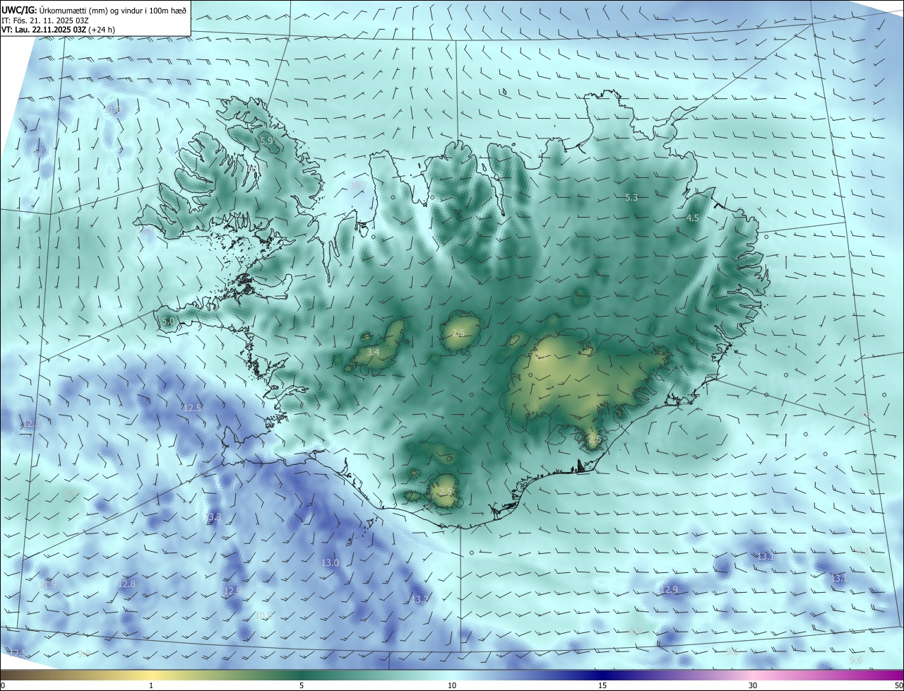Click the 50 tick on the color scale

898,686
